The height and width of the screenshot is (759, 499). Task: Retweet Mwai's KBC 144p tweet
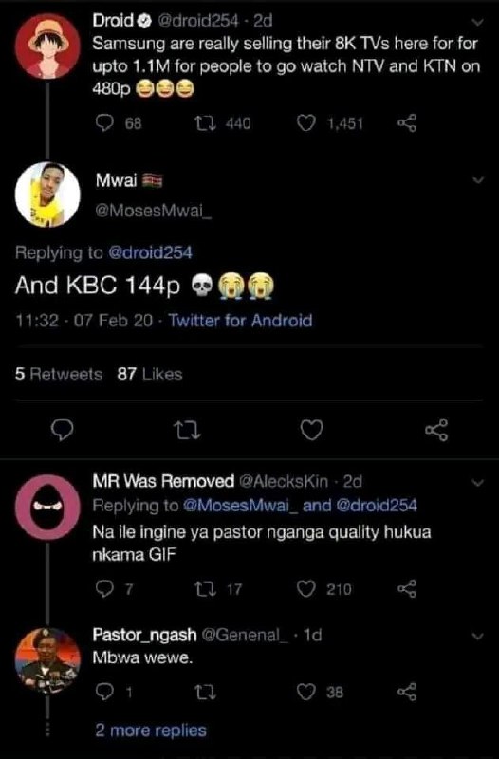pyautogui.click(x=187, y=430)
